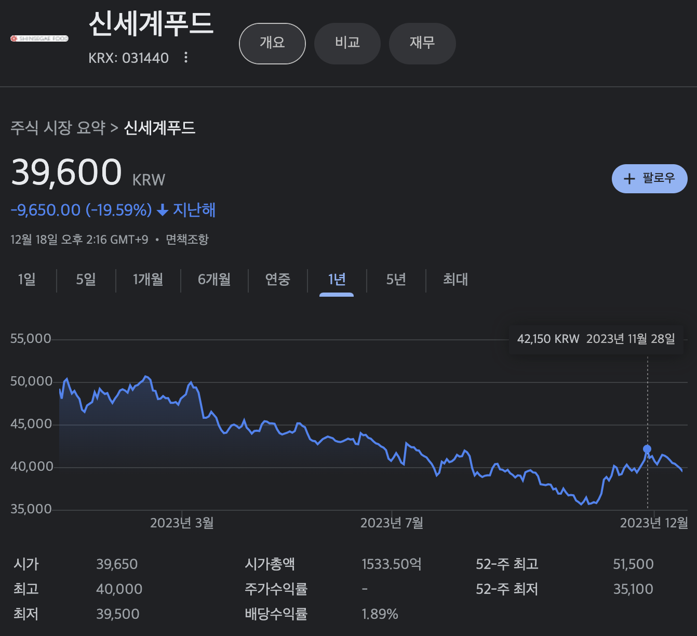Click the 최고 value 40,000
Viewport: 697px width, 636px height.
click(x=119, y=589)
